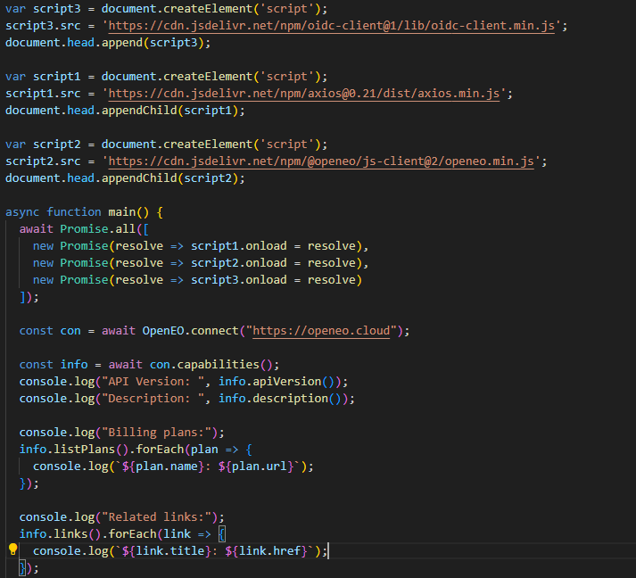Place cursor on the async keyword
The image size is (636, 578).
[x=22, y=212]
